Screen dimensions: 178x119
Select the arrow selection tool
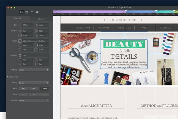(x=21, y=12)
